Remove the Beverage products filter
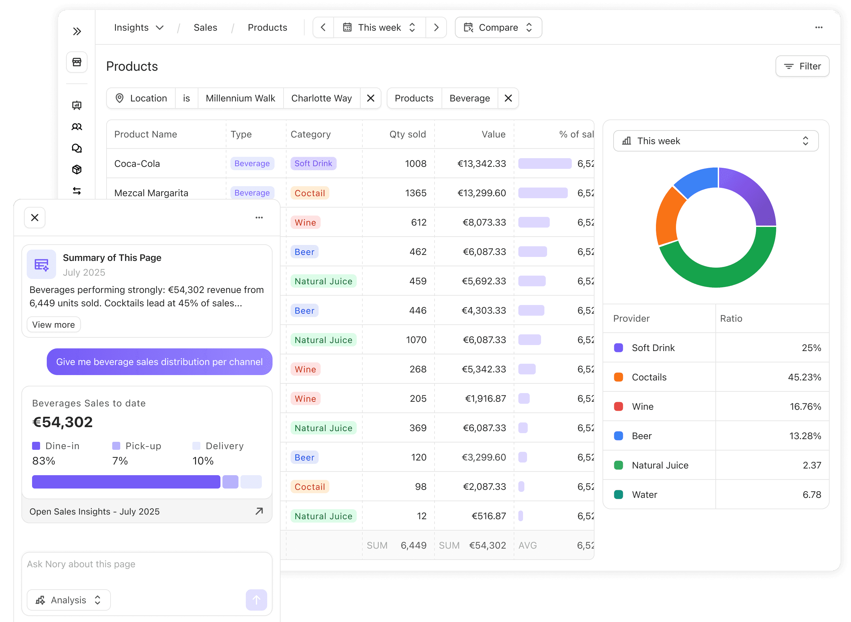Screen dimensions: 851x622 click(508, 98)
